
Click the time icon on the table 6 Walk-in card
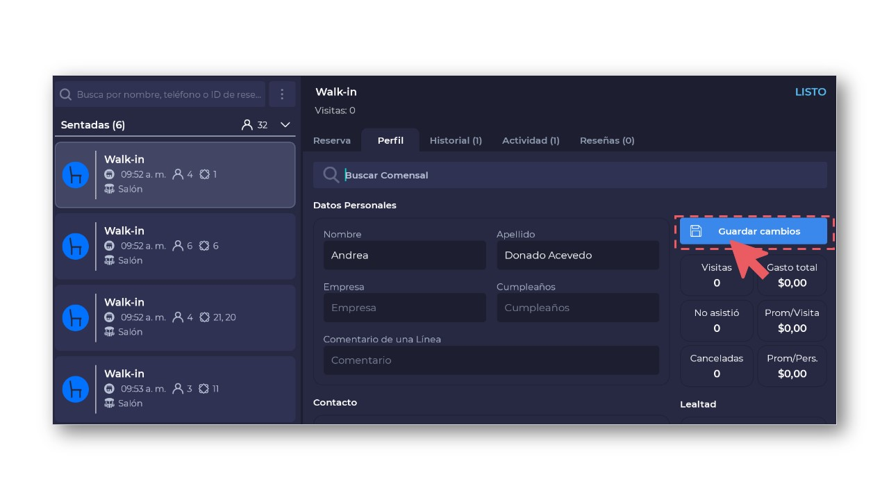(109, 246)
